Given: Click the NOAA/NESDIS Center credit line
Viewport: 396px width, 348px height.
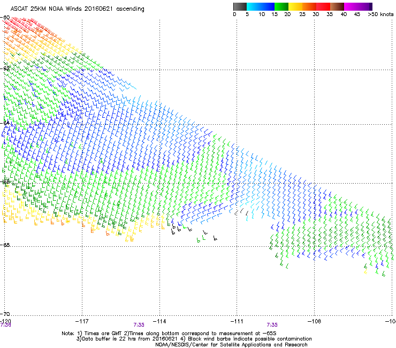Looking at the screenshot, I should click(x=231, y=345).
